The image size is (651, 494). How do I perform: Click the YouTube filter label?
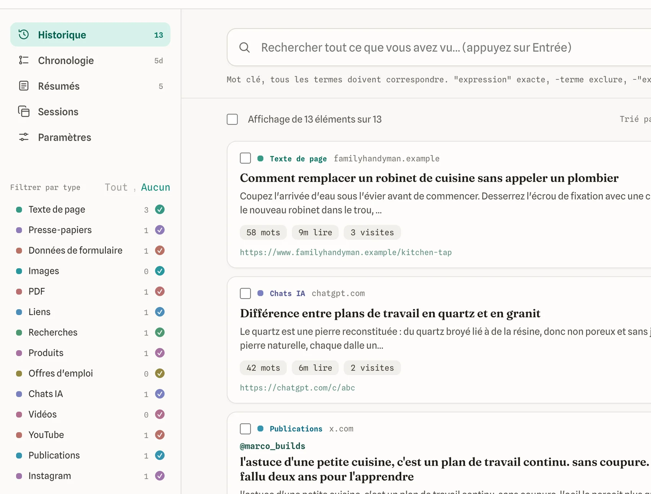46,435
